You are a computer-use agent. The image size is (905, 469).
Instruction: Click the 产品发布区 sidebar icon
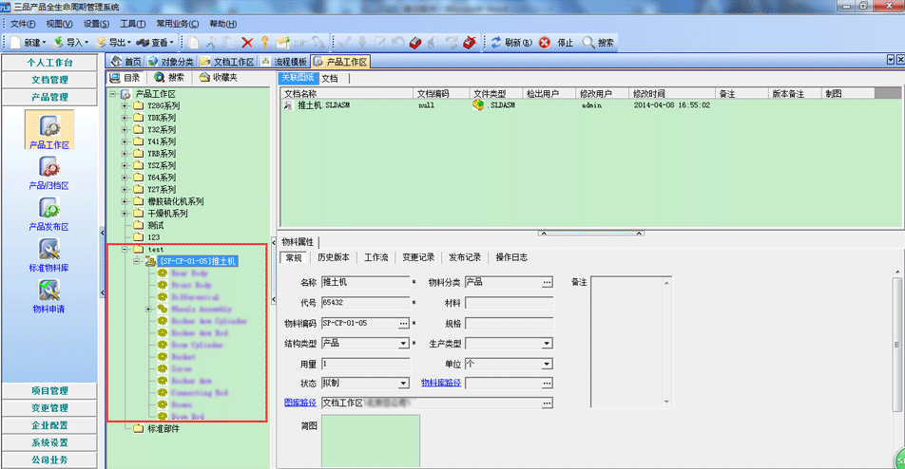tap(49, 214)
